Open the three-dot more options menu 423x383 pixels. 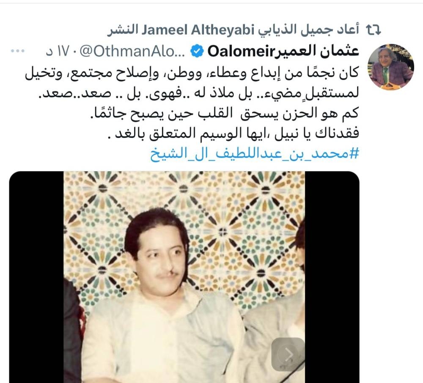[17, 51]
